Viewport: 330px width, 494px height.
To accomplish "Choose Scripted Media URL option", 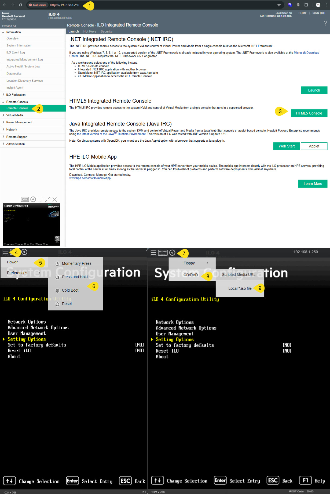I will (x=240, y=275).
